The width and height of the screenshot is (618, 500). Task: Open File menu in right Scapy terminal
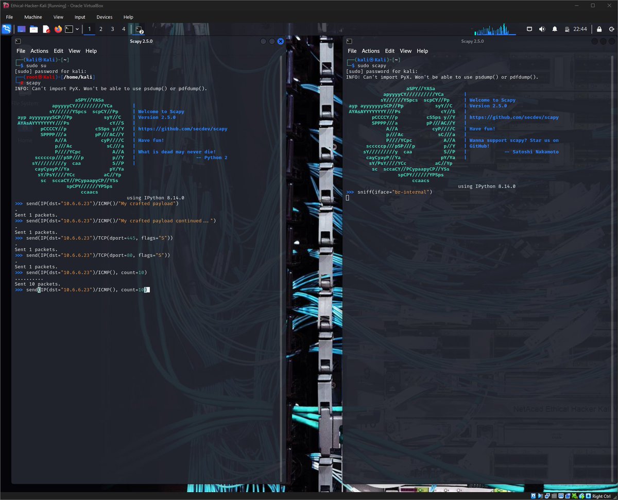(x=352, y=51)
